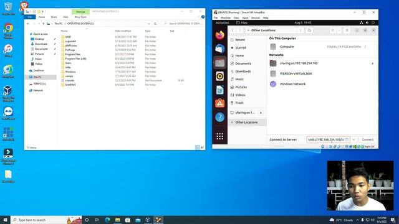Open recent locations dropdown in Explorer
This screenshot has height=224, width=399.
tap(39, 24)
